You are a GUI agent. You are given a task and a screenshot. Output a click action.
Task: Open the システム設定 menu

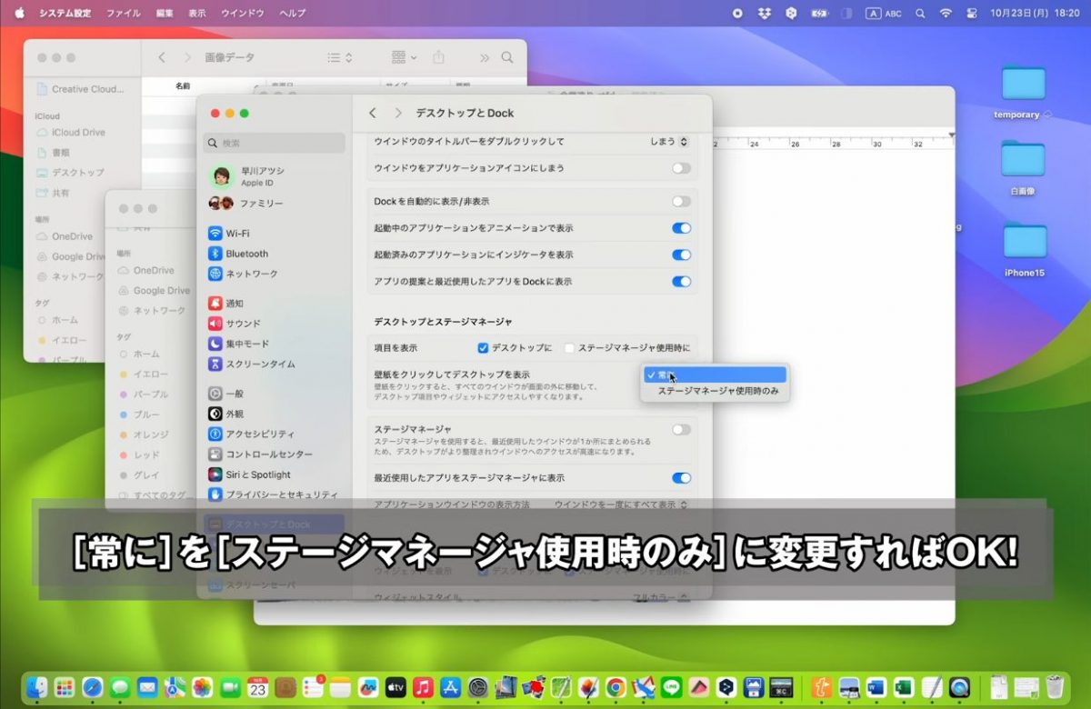tap(65, 13)
